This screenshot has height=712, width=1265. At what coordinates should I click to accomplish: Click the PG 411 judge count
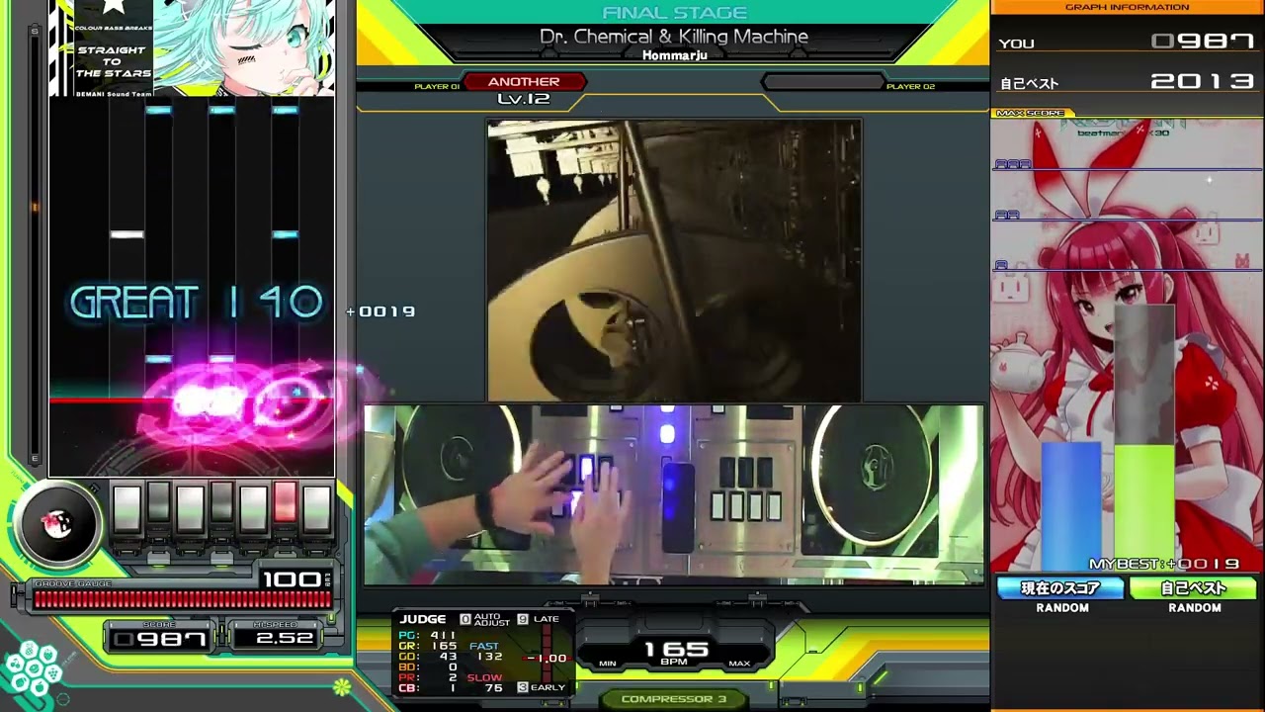point(427,636)
